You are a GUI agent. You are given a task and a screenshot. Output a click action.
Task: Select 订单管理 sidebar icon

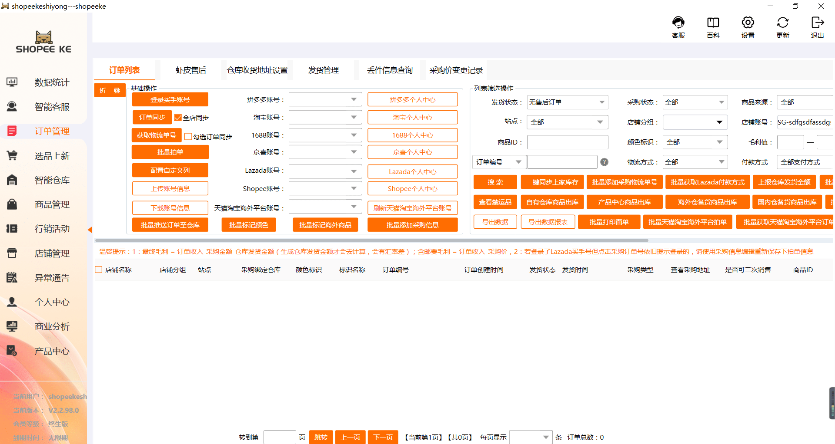point(12,131)
